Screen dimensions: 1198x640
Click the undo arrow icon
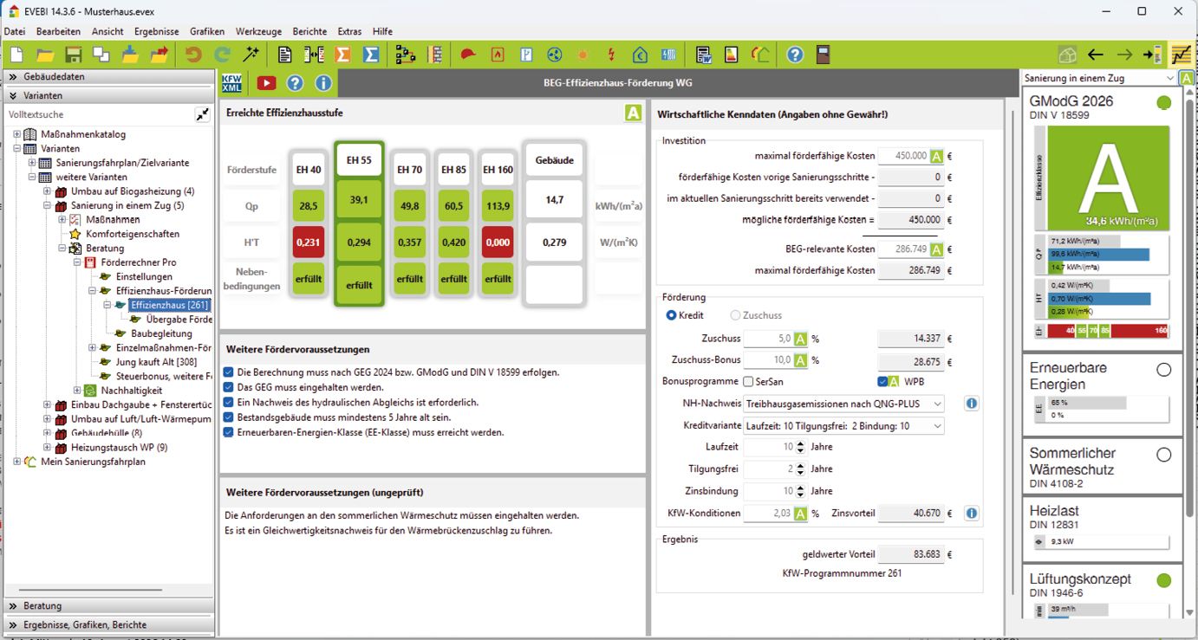tap(192, 55)
